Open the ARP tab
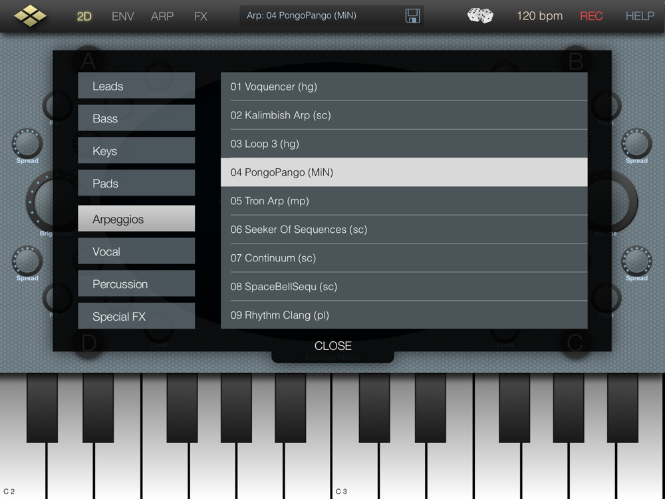This screenshot has height=499, width=665. pos(162,16)
